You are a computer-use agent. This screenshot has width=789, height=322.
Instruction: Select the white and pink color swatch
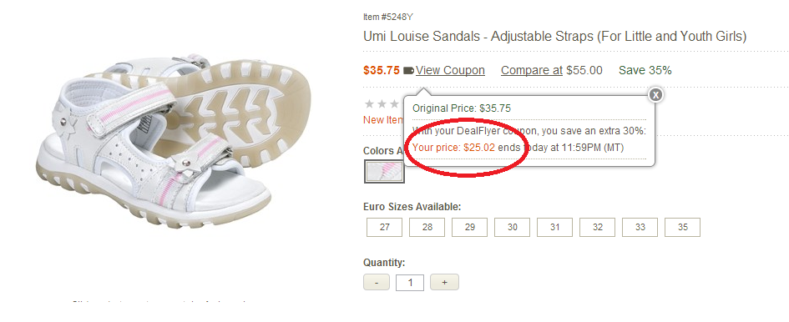tap(384, 172)
